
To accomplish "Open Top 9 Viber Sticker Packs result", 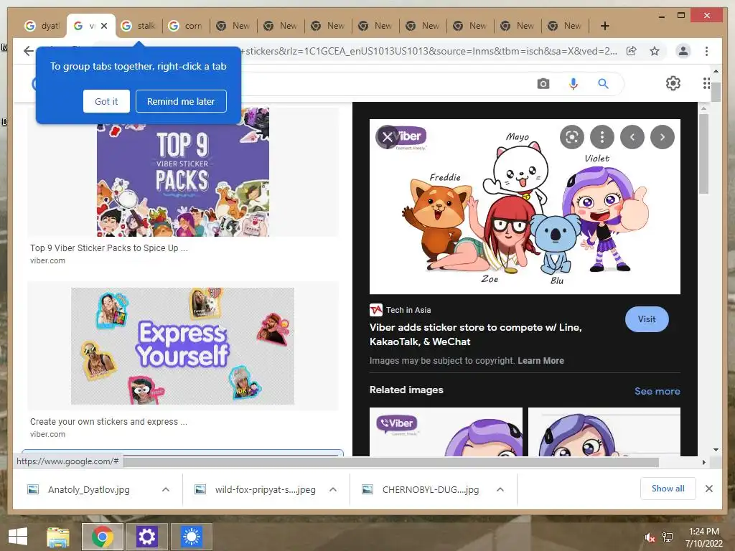I will coord(109,248).
